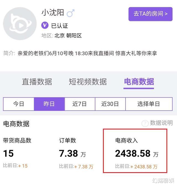Click the 电商收入 2438.58 万 card
Viewport: 177px width, 187px height.
coord(135,151)
